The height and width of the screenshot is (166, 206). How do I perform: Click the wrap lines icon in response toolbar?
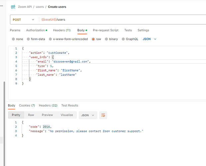(x=103, y=115)
